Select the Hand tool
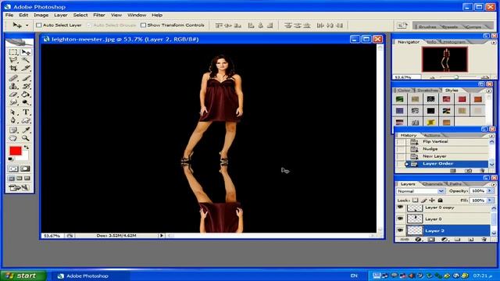 coord(13,138)
